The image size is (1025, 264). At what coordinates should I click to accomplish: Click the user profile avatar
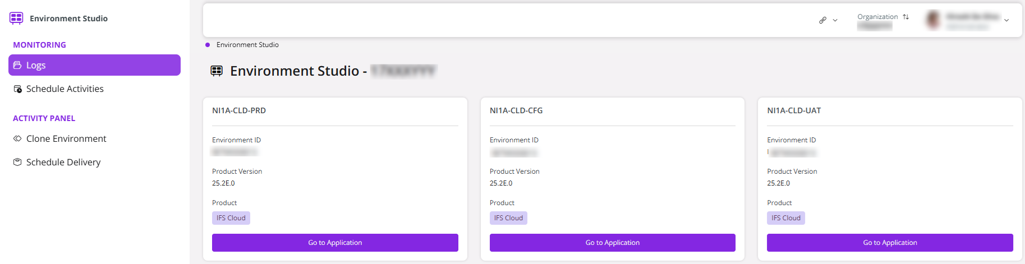(933, 20)
